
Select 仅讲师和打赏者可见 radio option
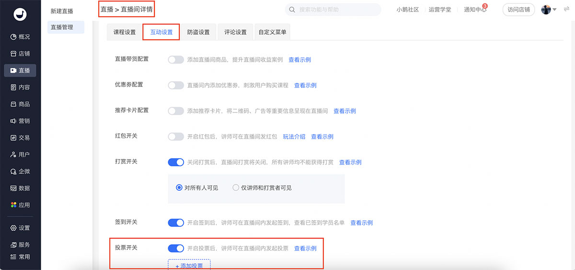(x=236, y=188)
